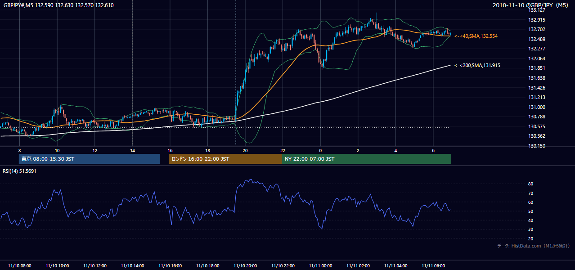Click hour label 22 under the price chart
Screen dimensions: 575x270
coord(283,150)
